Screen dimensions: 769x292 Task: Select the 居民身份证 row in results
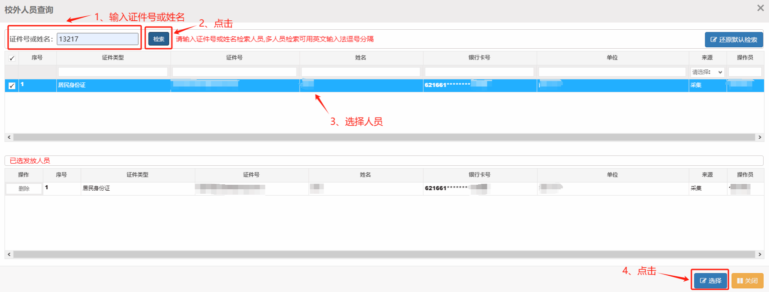[x=113, y=85]
